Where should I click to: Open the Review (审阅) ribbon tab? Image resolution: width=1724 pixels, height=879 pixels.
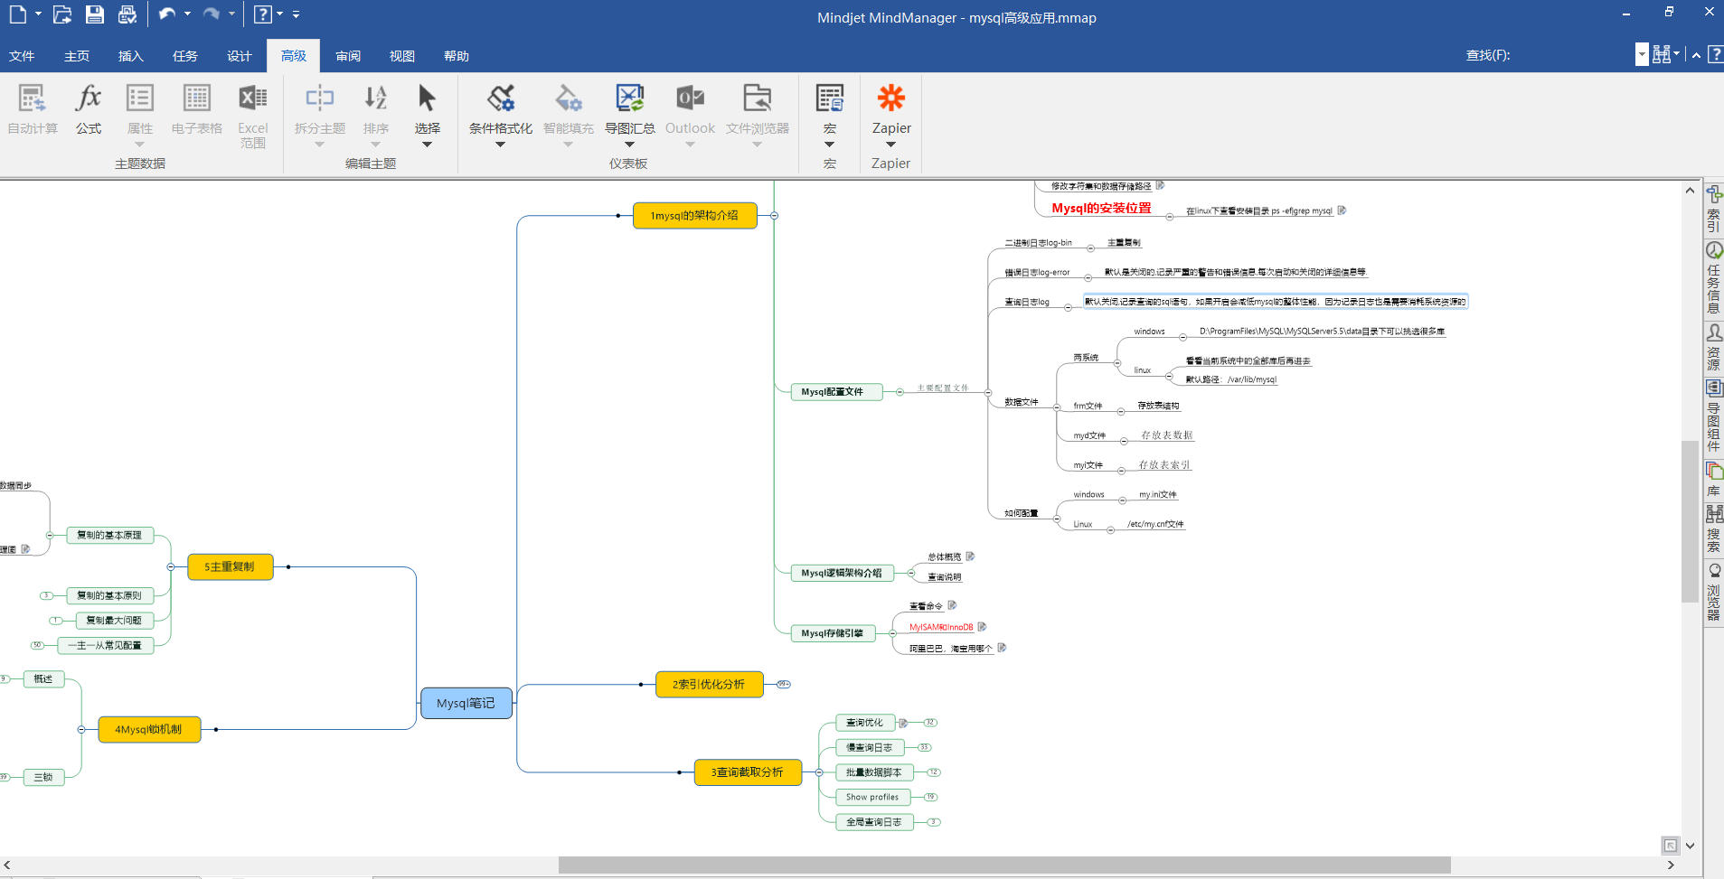pos(347,56)
